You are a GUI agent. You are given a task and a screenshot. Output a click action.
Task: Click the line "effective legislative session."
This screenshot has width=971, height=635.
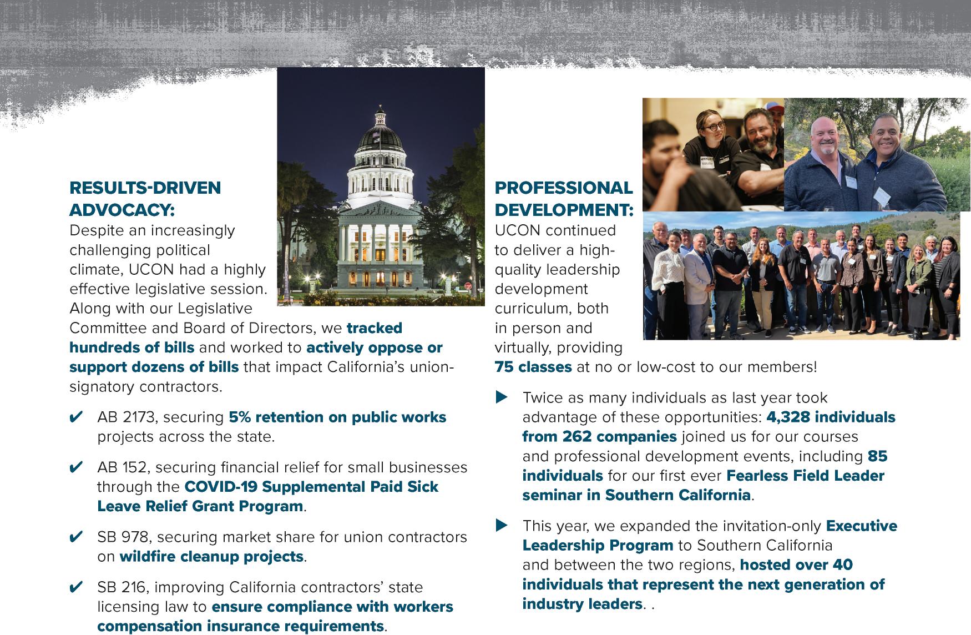coord(169,289)
